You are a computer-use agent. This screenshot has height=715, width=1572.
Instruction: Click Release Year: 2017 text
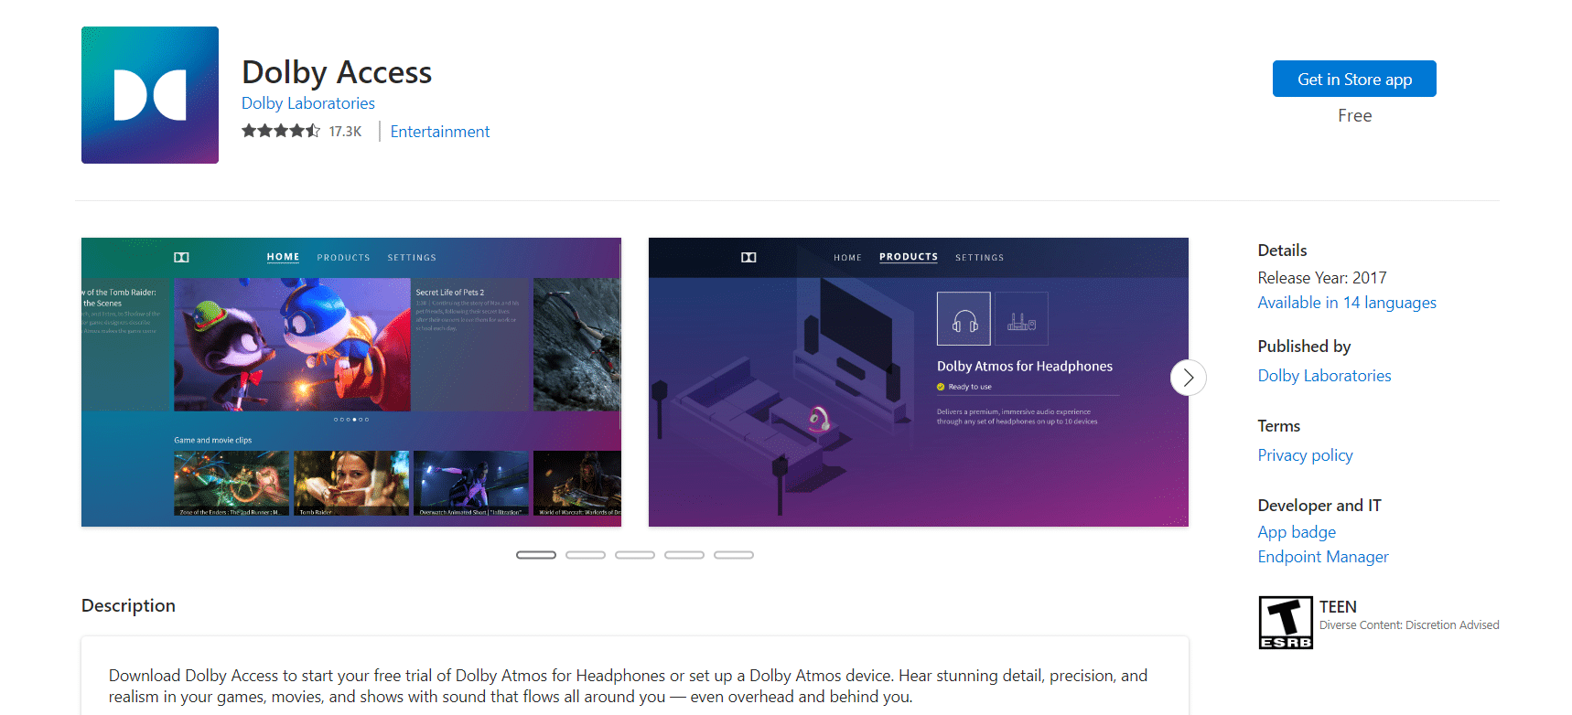pos(1322,278)
